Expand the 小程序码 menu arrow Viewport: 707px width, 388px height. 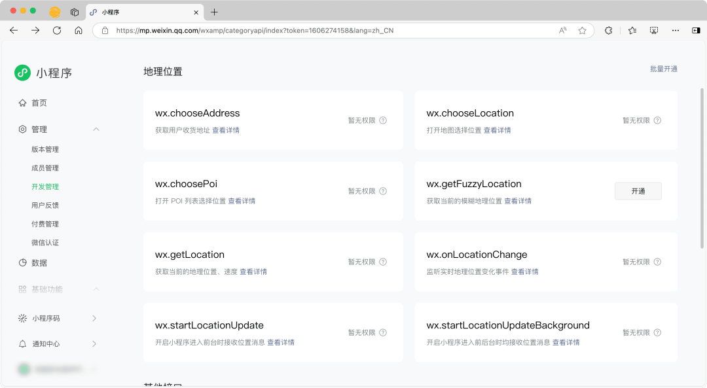coord(94,318)
